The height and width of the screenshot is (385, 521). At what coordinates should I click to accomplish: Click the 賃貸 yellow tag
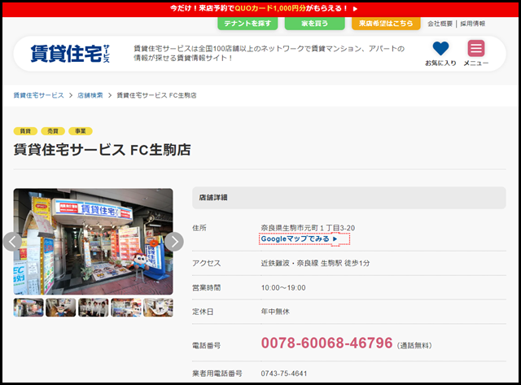25,131
